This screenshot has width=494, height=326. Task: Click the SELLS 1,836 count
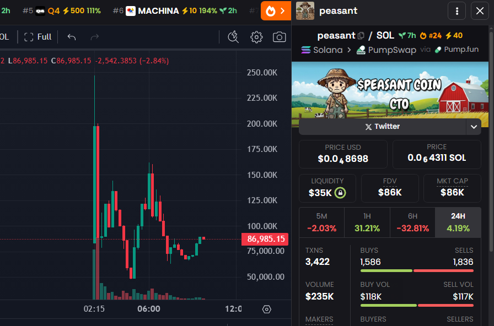(x=463, y=262)
